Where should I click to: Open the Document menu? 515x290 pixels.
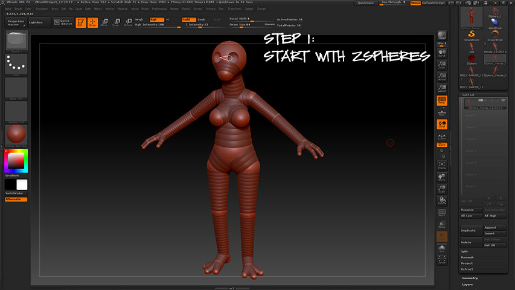tap(42, 9)
